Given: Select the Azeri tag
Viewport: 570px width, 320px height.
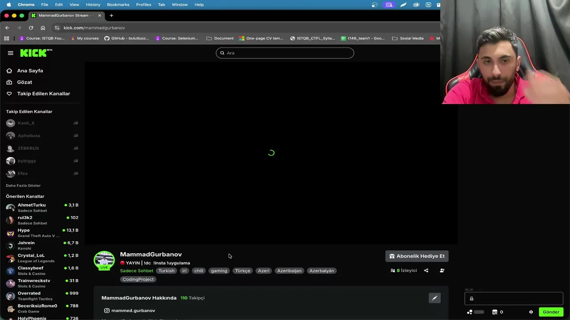Looking at the screenshot, I should [264, 271].
